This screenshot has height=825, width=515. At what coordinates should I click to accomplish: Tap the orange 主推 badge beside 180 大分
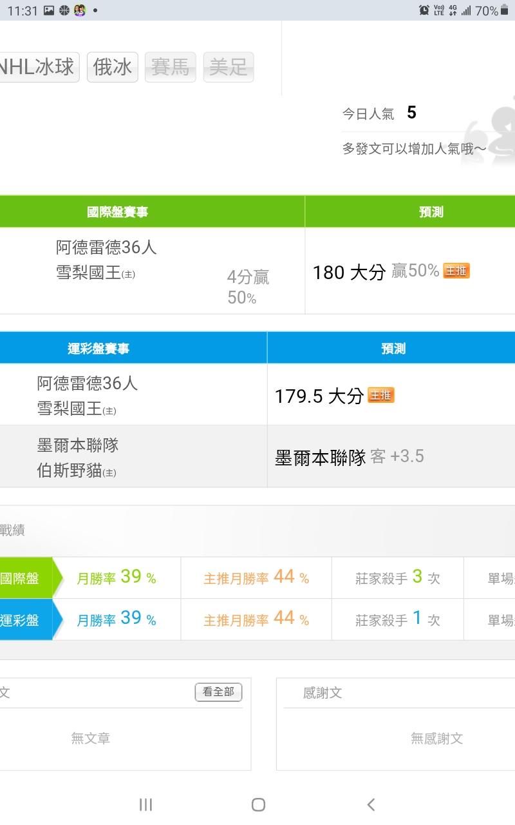point(456,271)
